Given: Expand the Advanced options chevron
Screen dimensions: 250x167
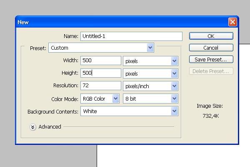Looking at the screenshot, I should click(x=33, y=127).
